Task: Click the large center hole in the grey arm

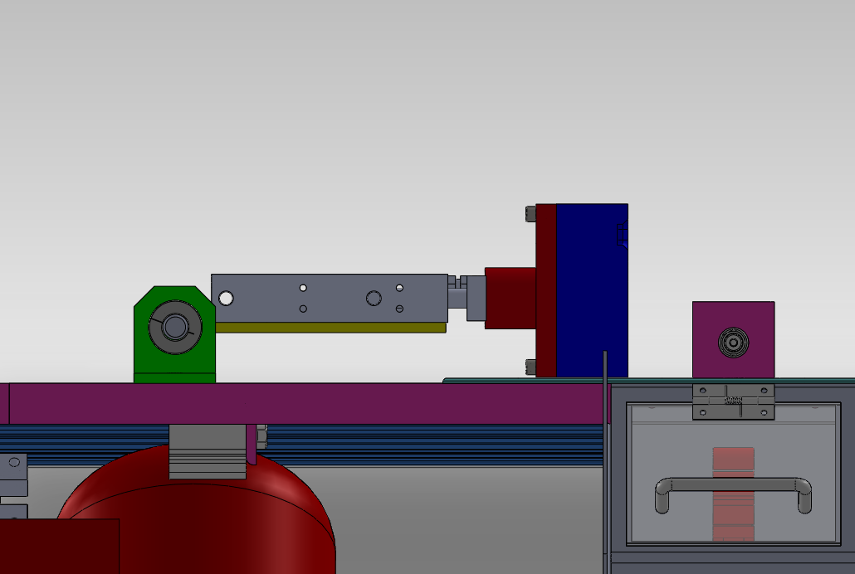Action: pos(373,298)
